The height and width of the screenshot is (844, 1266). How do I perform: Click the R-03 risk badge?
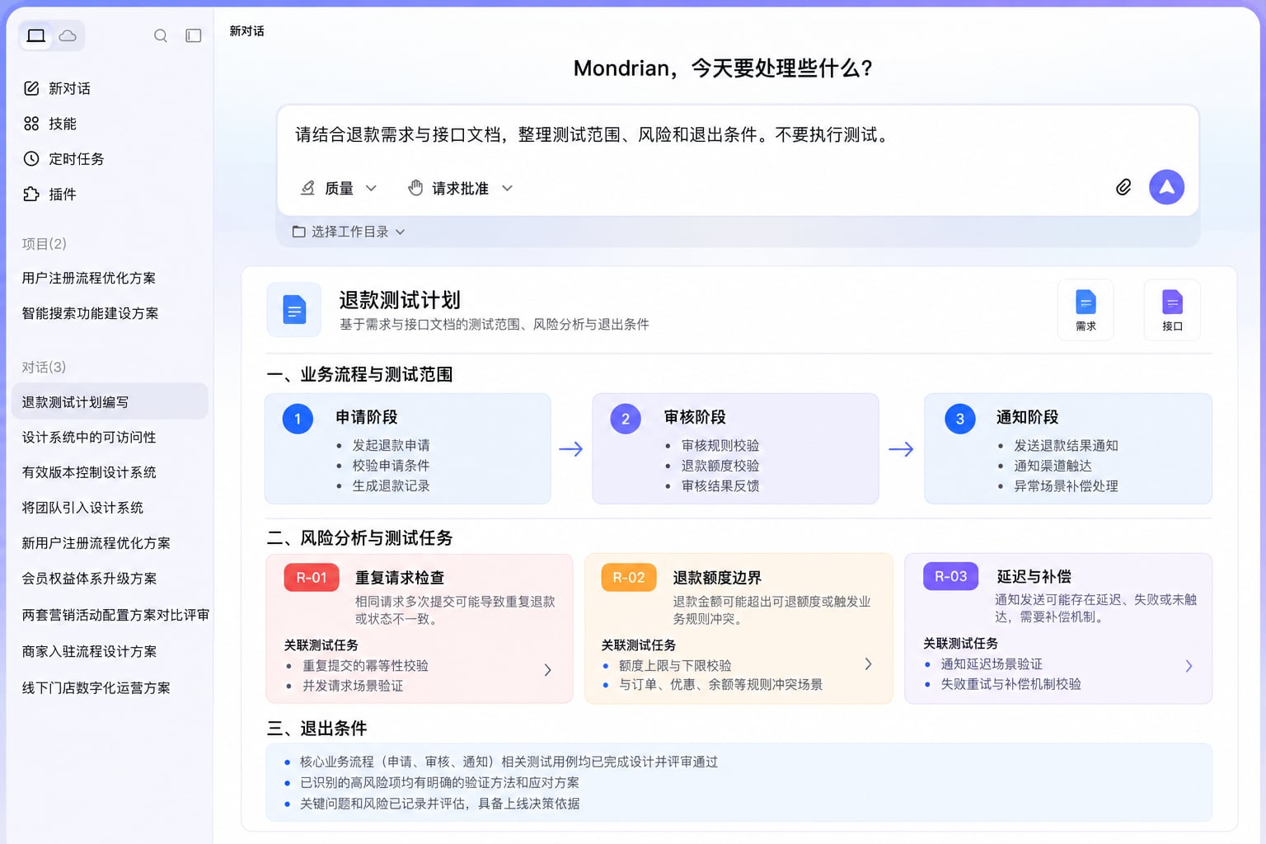pyautogui.click(x=950, y=576)
